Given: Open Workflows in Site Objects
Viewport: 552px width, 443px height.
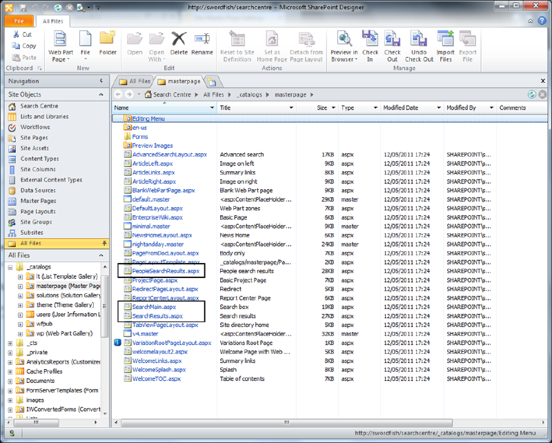Looking at the screenshot, I should coord(35,127).
